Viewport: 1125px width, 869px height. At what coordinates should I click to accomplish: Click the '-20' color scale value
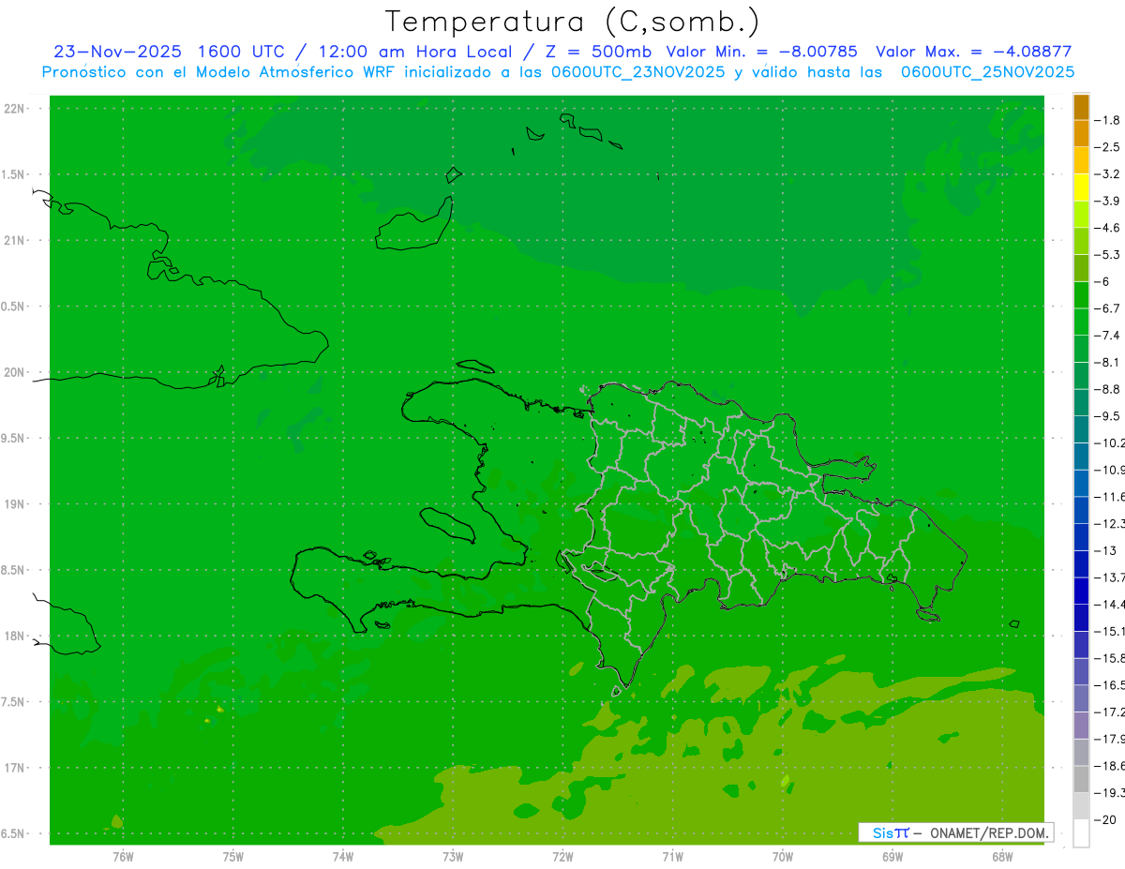[x=1106, y=820]
